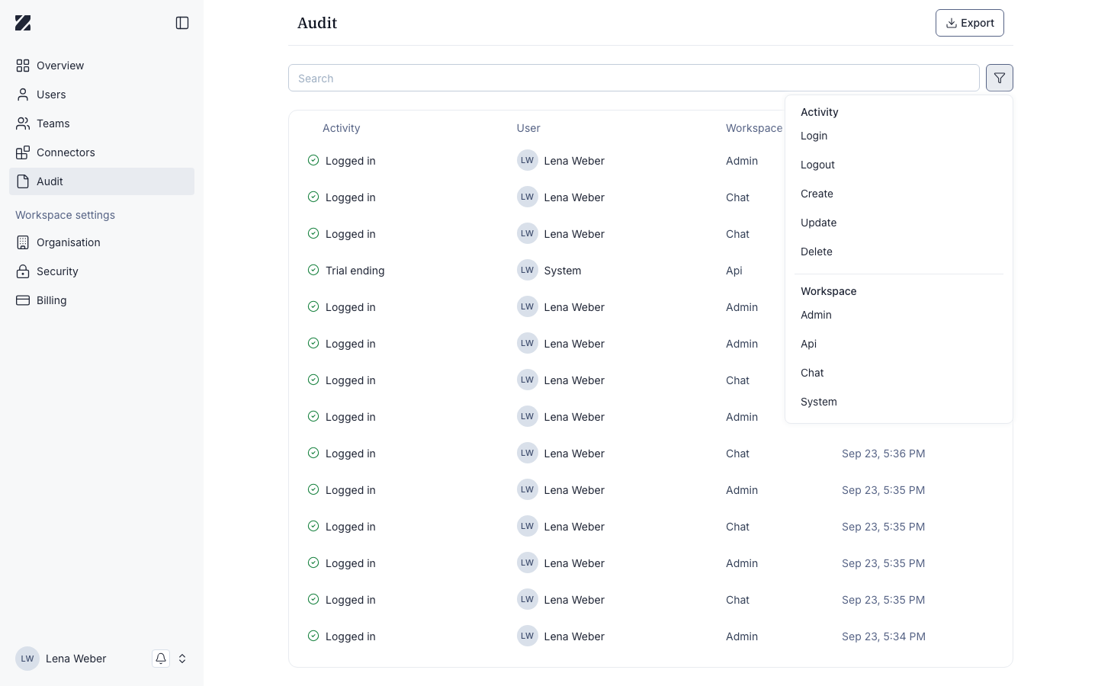1098x686 pixels.
Task: Select the Audit sidebar item
Action: pos(101,181)
